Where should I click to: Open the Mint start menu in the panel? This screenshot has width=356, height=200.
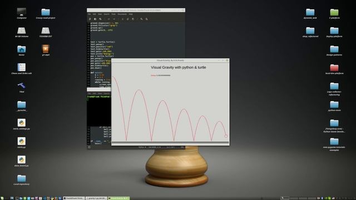(x=2, y=198)
